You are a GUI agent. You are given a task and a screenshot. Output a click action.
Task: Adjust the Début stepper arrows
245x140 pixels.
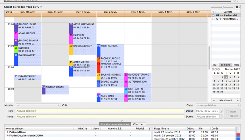point(221,111)
